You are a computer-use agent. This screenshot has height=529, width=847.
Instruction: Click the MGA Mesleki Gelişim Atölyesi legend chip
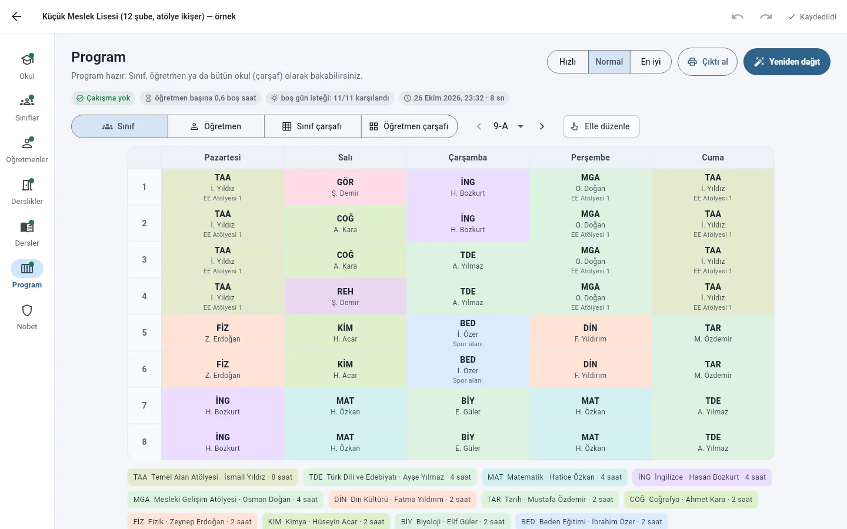(225, 500)
